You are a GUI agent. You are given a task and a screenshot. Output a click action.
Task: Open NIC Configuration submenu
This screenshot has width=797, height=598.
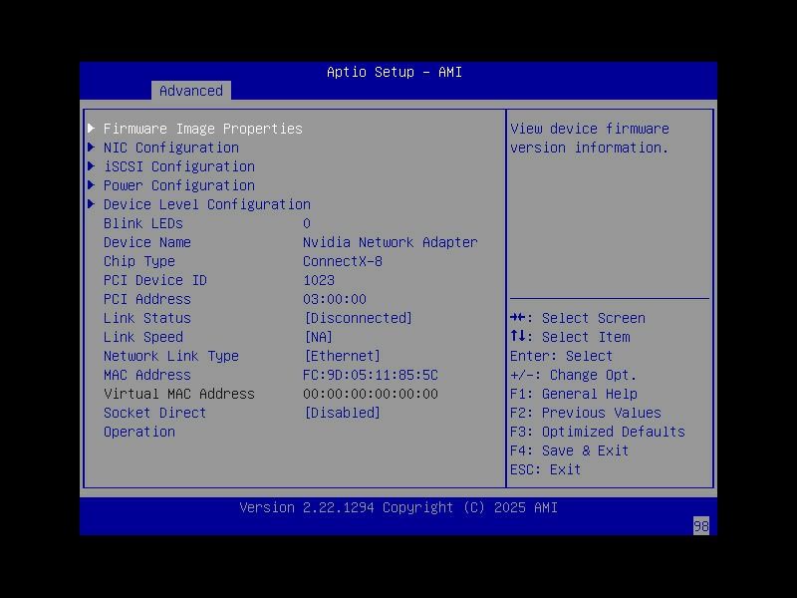[171, 148]
